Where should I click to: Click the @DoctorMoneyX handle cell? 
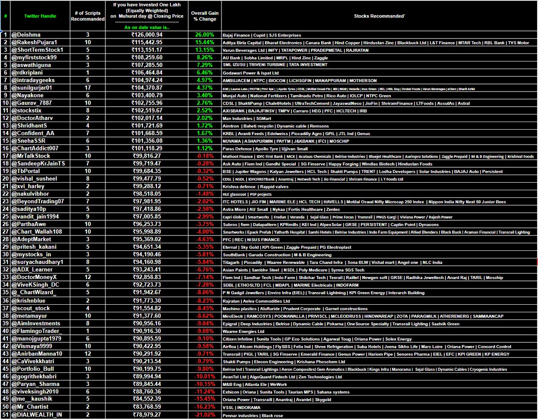tap(39, 277)
